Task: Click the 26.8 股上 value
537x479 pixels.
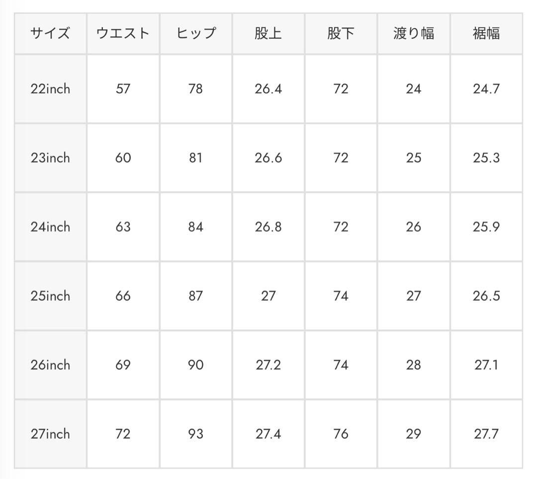Action: [x=268, y=227]
